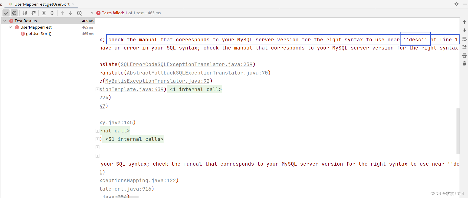Open the 224 line link
Image resolution: width=468 pixels, height=198 pixels.
104,97
